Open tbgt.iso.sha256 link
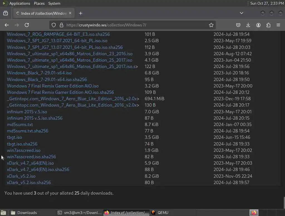The height and width of the screenshot is (216, 285). coord(22,144)
